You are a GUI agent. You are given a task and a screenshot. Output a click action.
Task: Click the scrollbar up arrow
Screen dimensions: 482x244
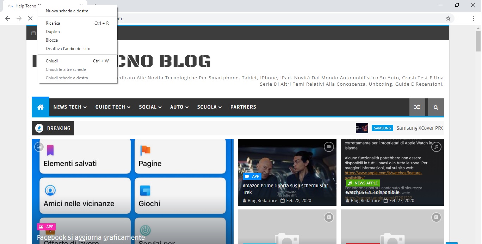478,28
